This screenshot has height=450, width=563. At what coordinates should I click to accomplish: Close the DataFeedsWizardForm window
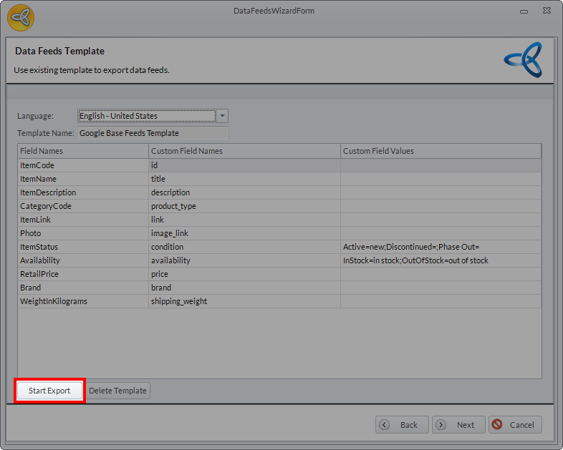click(x=547, y=11)
